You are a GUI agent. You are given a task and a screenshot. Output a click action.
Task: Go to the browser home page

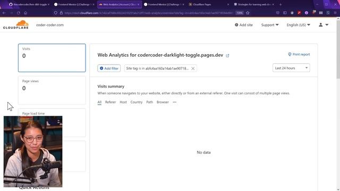[x=25, y=13]
